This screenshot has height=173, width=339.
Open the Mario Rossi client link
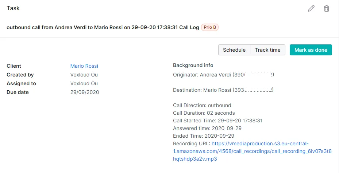[x=84, y=66]
